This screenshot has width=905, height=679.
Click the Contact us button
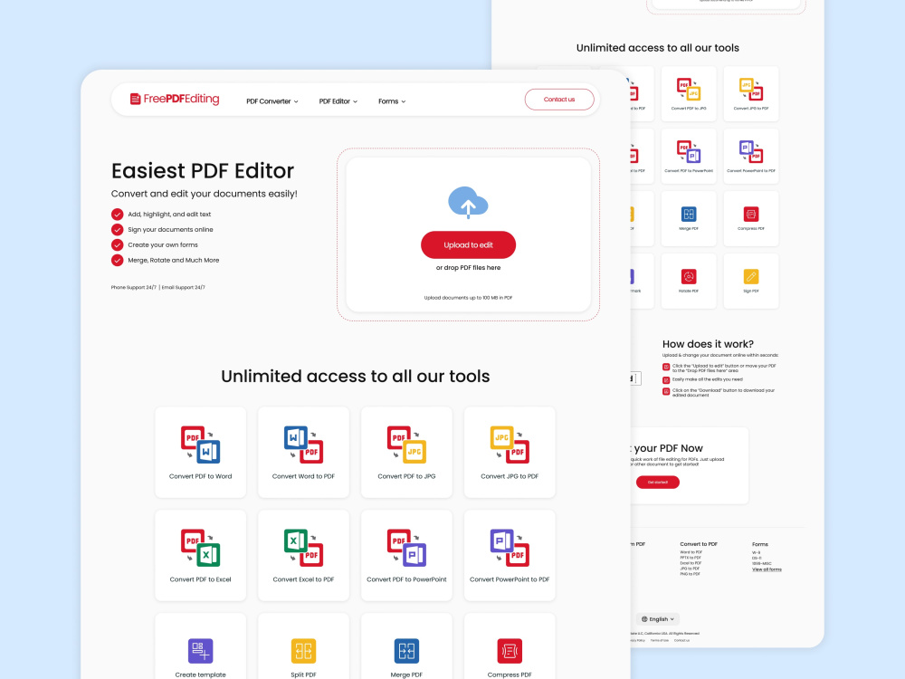click(x=559, y=100)
